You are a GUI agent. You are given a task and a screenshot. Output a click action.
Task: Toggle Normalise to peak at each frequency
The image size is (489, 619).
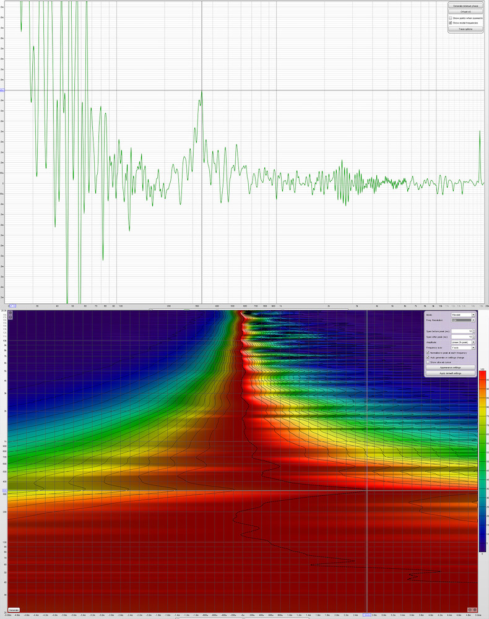point(428,353)
